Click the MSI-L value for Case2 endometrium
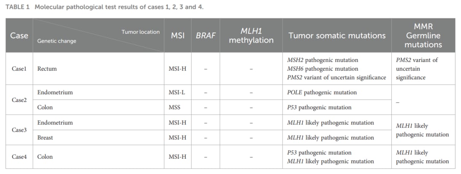461x174 pixels. [x=177, y=92]
